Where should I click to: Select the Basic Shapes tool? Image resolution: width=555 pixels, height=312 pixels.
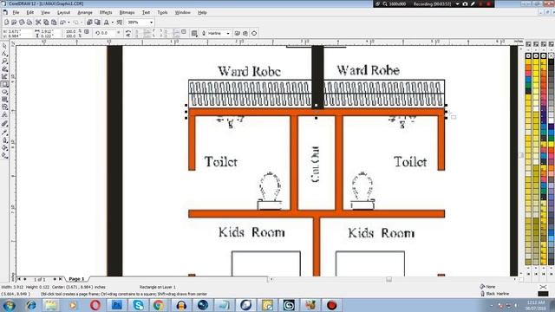tap(4, 107)
